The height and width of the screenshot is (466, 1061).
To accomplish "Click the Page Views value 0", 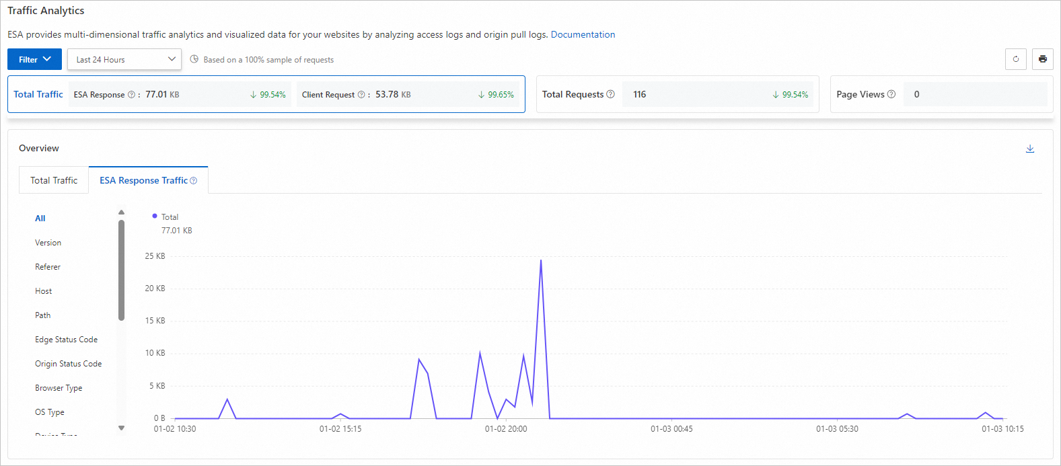I will click(x=916, y=94).
